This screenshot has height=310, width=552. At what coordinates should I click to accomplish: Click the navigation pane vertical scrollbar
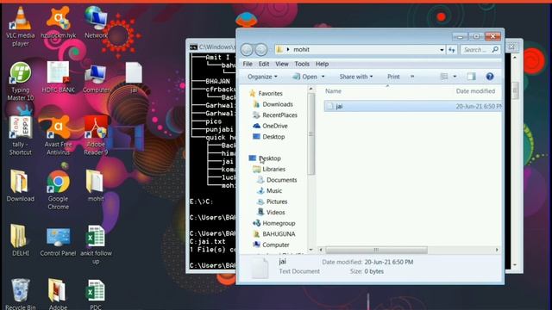point(310,134)
